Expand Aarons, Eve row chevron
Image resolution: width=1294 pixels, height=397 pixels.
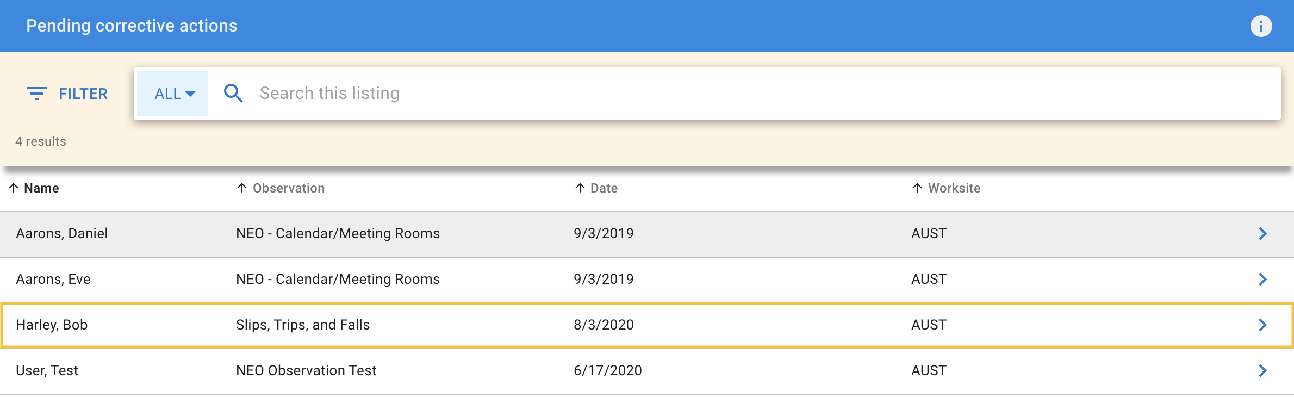pos(1262,280)
